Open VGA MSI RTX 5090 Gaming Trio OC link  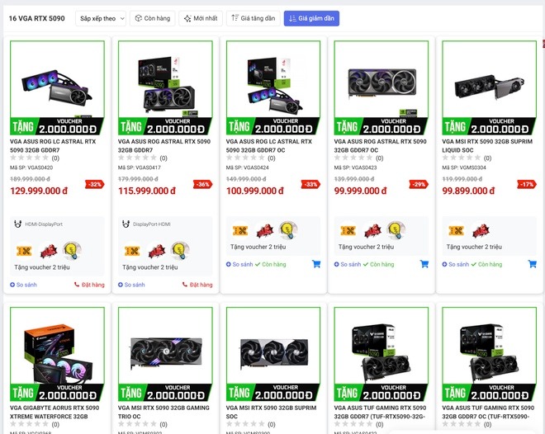coord(163,412)
